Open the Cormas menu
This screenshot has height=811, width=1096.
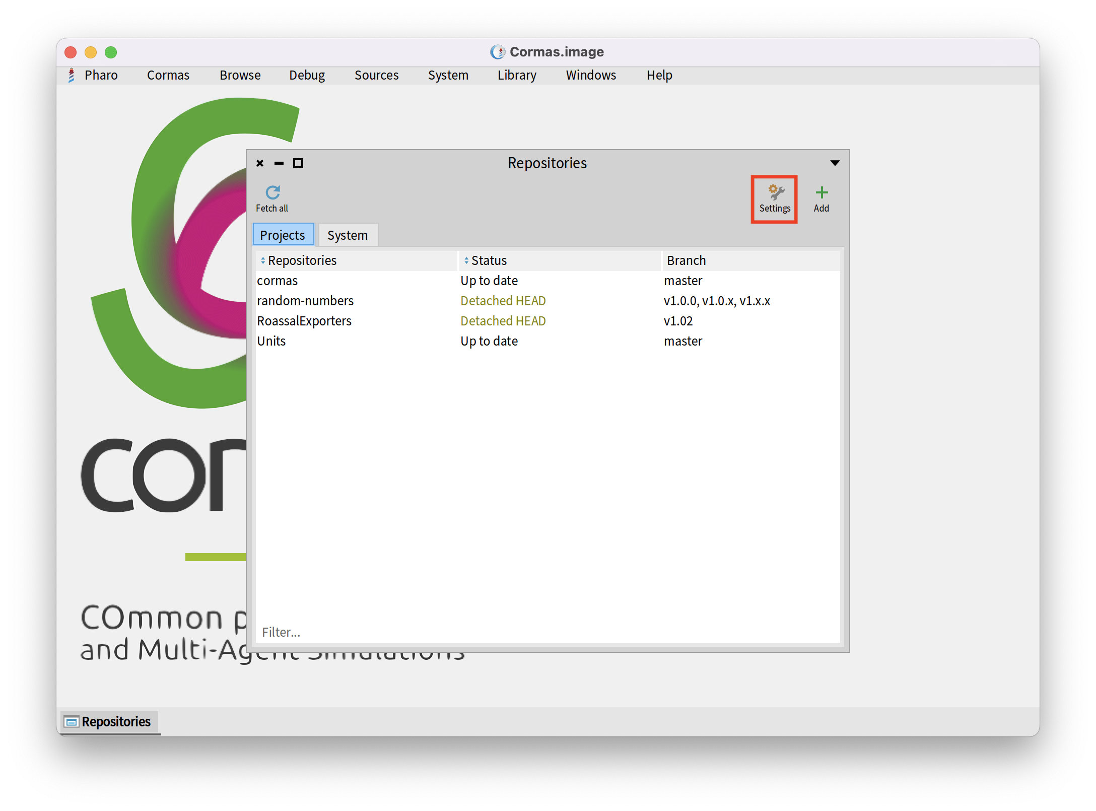point(168,76)
